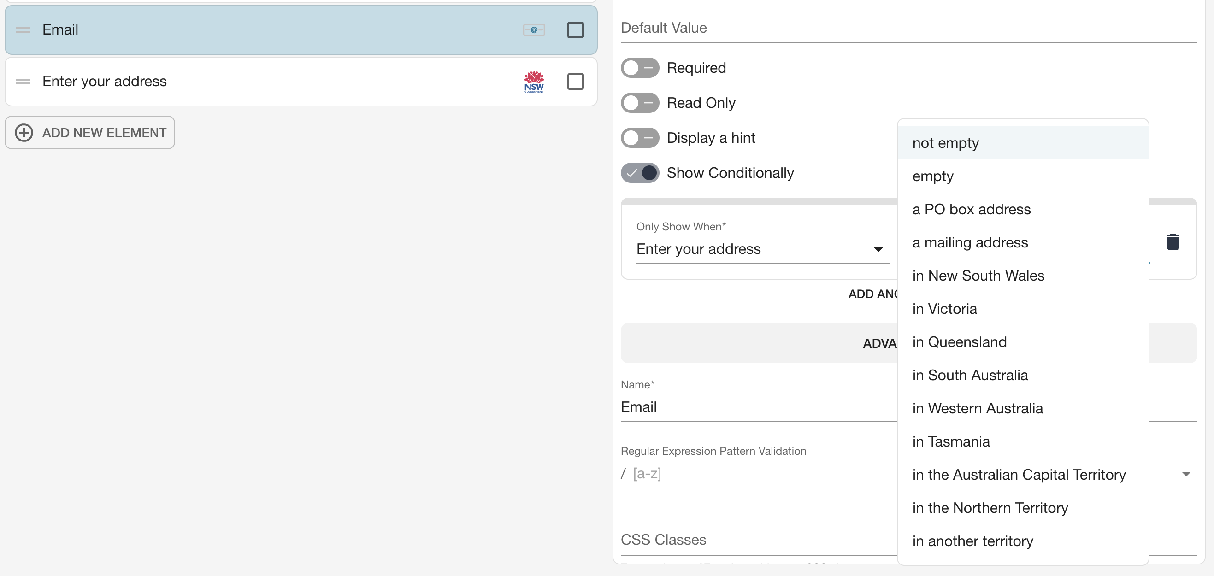This screenshot has width=1214, height=576.
Task: Select 'a PO box address' option
Action: (971, 209)
